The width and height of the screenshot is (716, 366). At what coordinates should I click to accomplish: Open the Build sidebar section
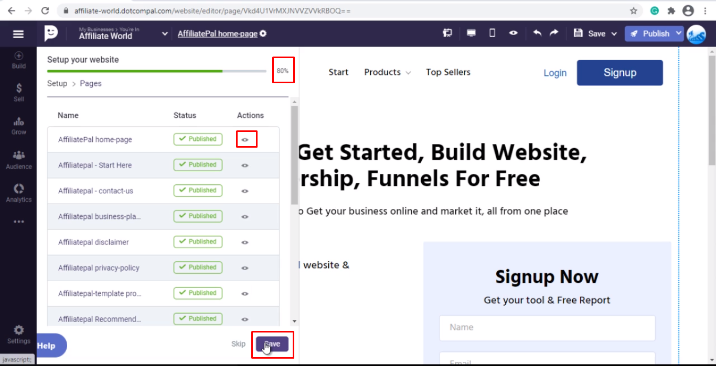pos(19,60)
